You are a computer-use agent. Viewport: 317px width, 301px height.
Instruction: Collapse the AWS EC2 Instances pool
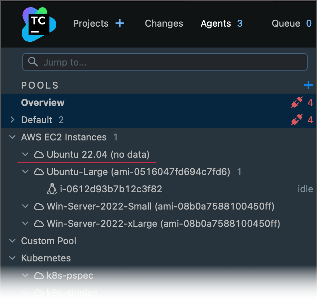click(x=12, y=137)
